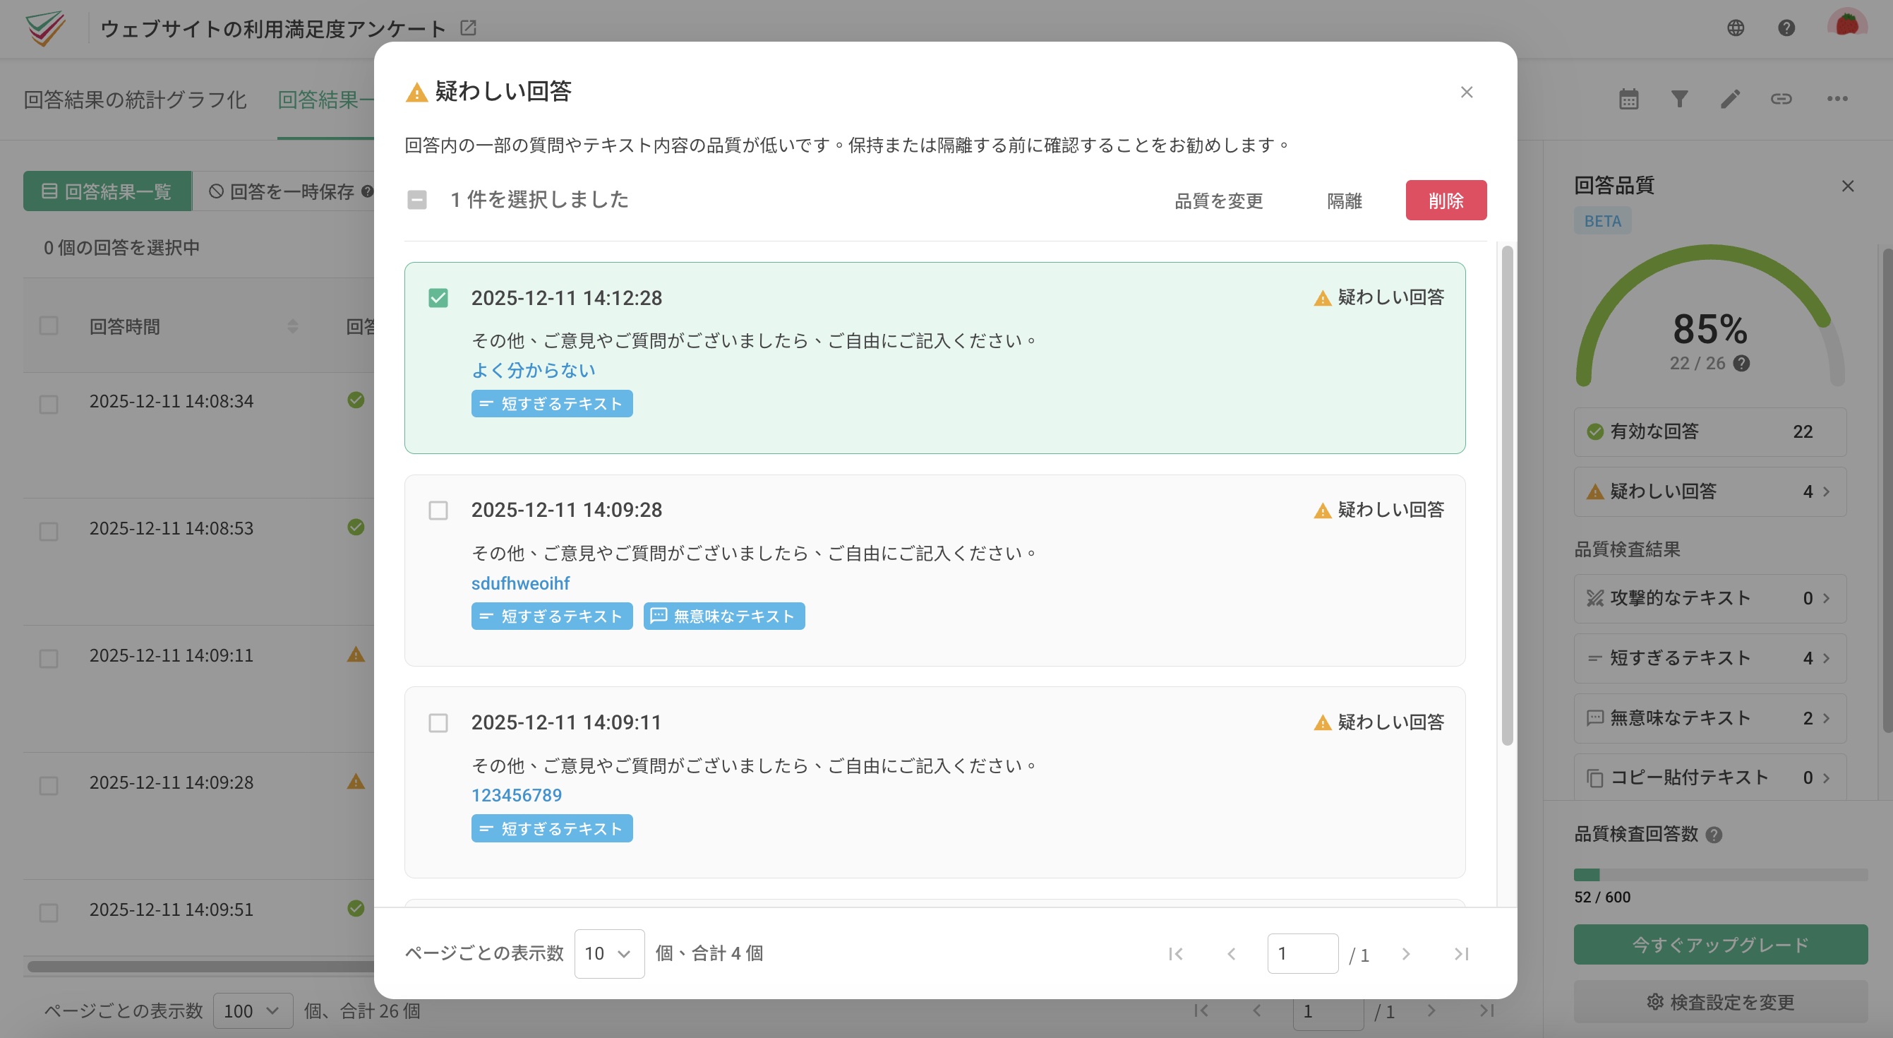Image resolution: width=1893 pixels, height=1038 pixels.
Task: Expand 攻撃的なテキスト quality result row
Action: click(x=1709, y=598)
